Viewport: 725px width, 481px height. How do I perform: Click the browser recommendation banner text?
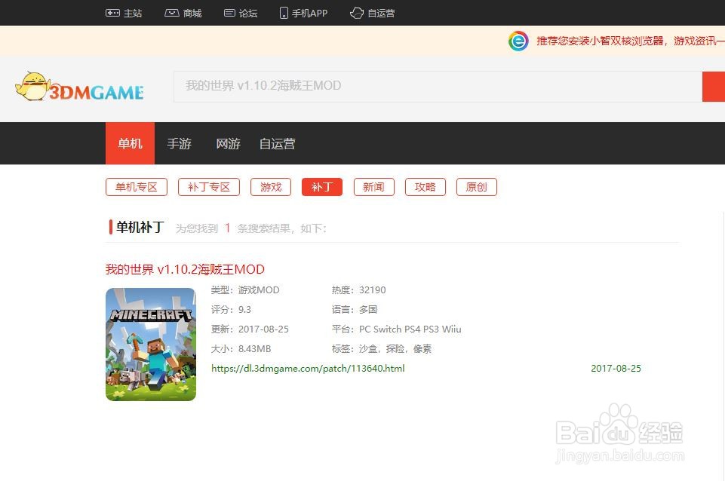pos(630,41)
